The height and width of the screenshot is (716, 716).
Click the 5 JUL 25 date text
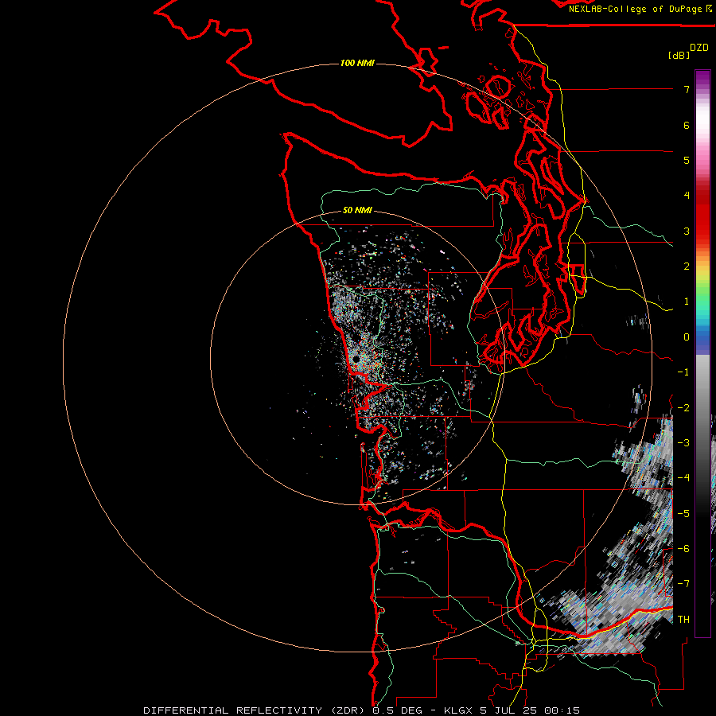[508, 710]
